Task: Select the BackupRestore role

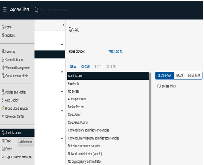Action: click(108, 107)
